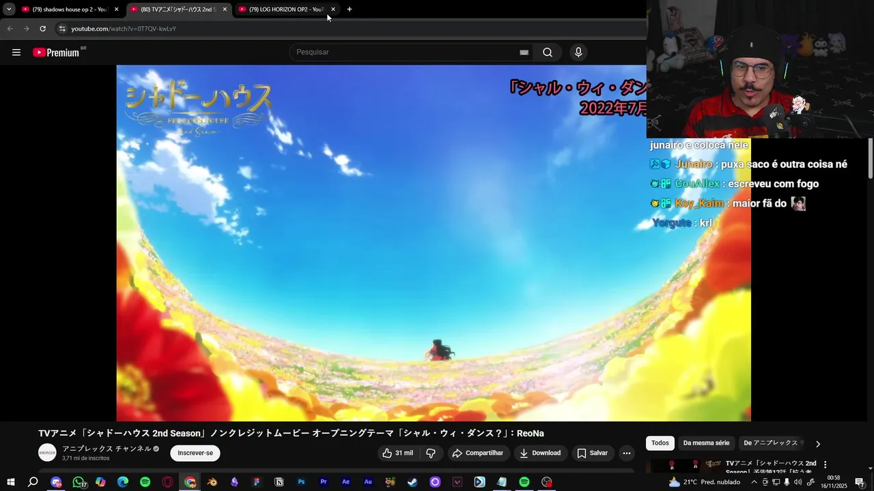Open the アニプレックス channel avatar
874x491 pixels.
coord(47,453)
